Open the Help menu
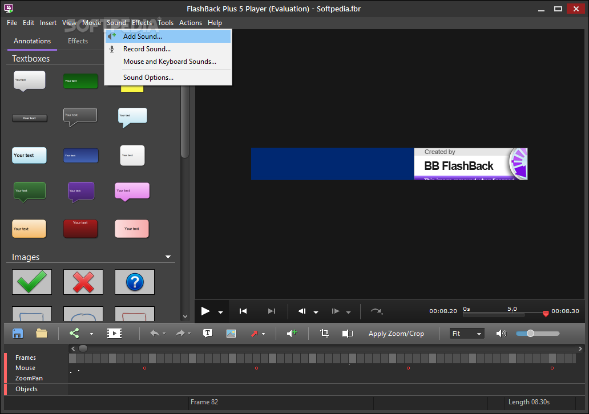The width and height of the screenshot is (589, 414). (x=215, y=22)
